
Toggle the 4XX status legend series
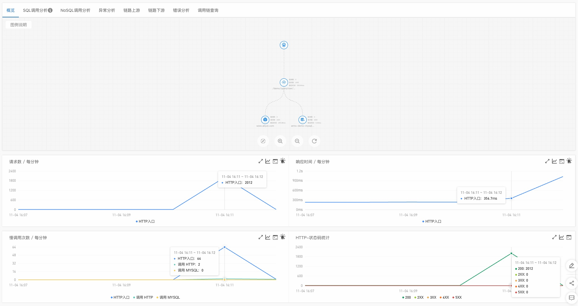[x=444, y=297]
